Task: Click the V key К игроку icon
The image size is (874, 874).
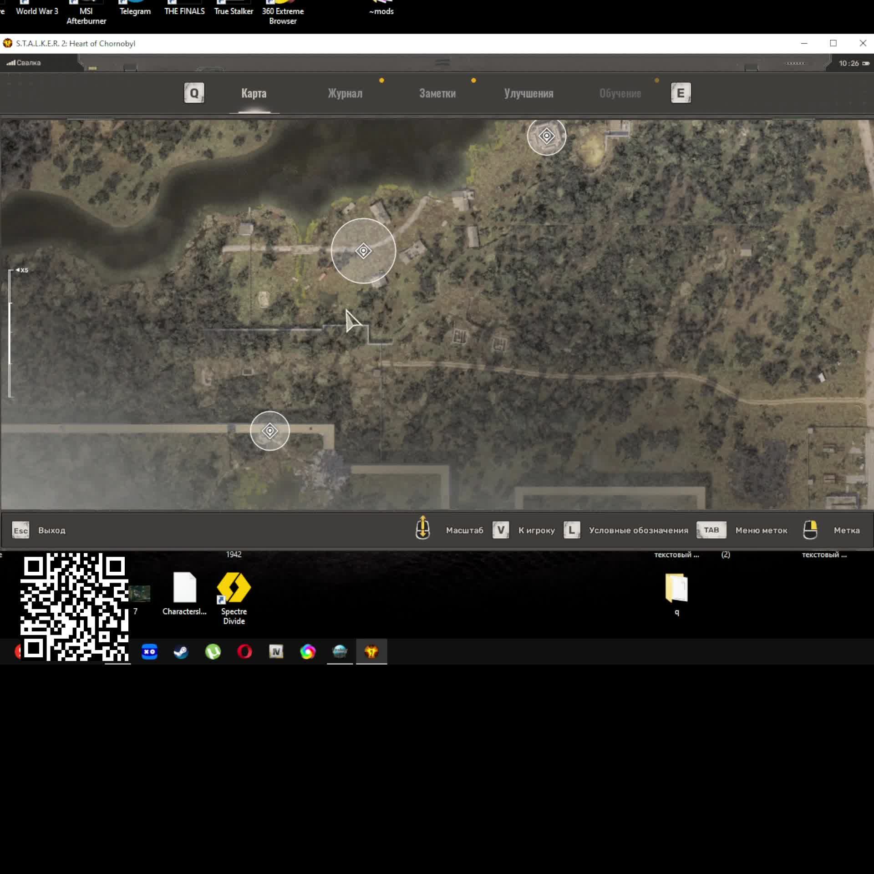Action: [501, 530]
